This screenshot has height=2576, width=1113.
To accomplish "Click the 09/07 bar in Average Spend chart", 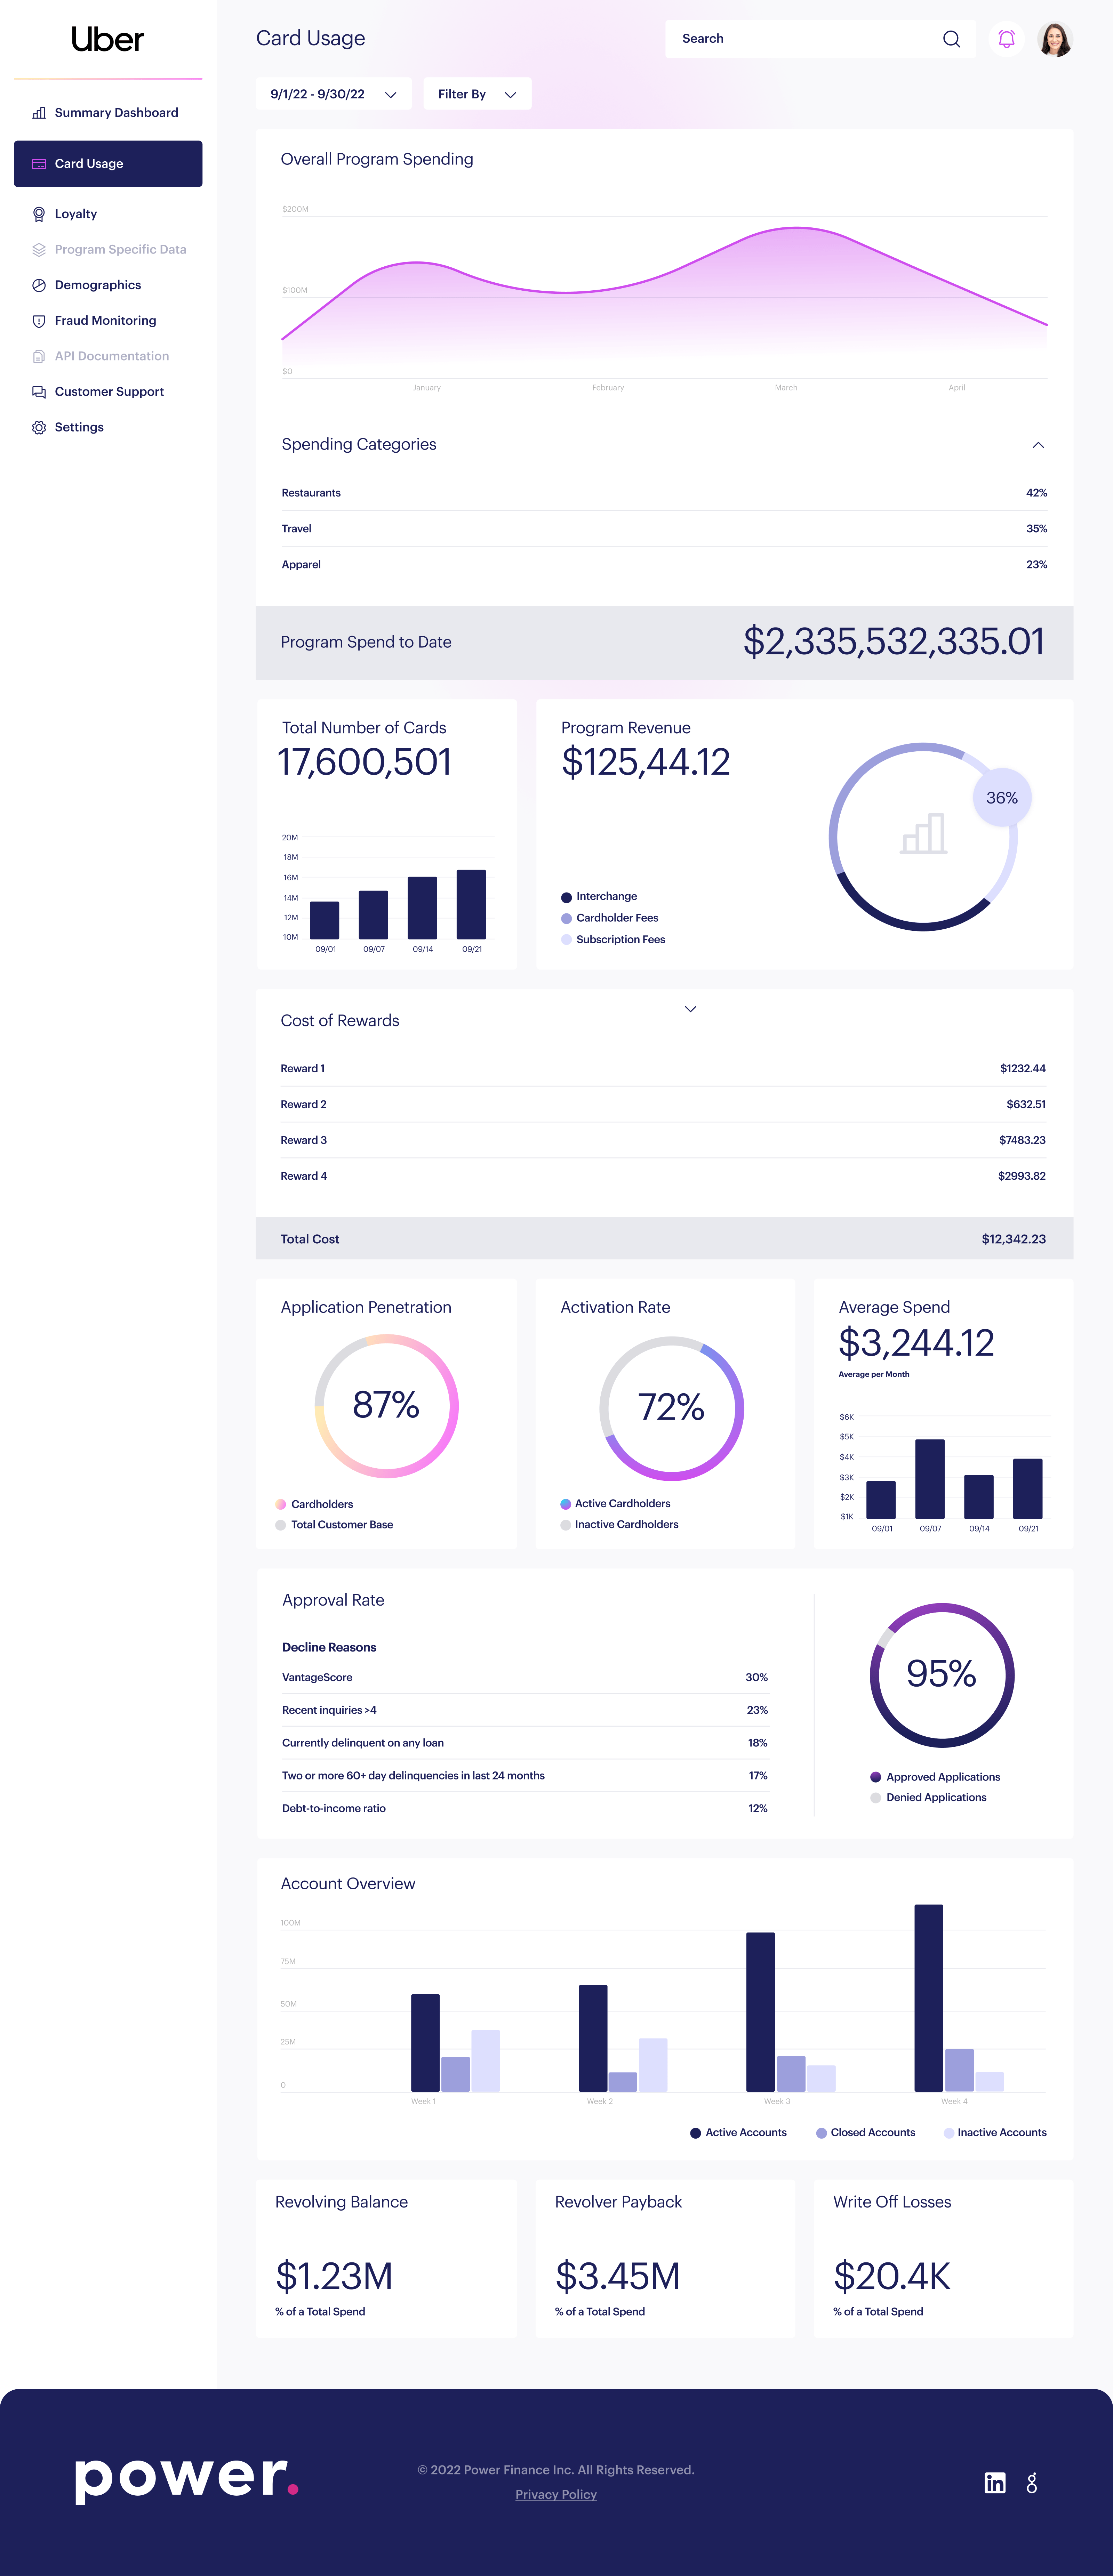I will [930, 1479].
